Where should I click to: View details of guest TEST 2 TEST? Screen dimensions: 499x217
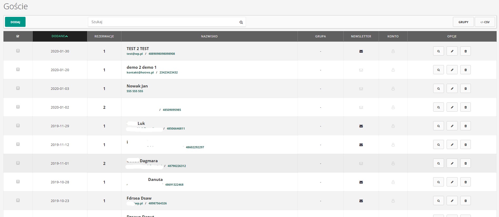438,51
